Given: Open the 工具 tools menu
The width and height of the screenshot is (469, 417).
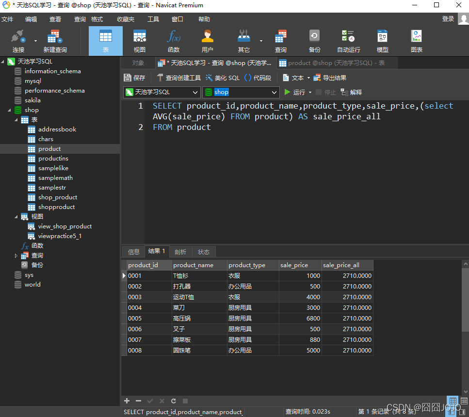Looking at the screenshot, I should (x=153, y=19).
